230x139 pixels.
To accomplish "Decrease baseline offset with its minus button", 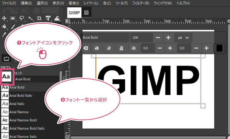I will (x=160, y=48).
